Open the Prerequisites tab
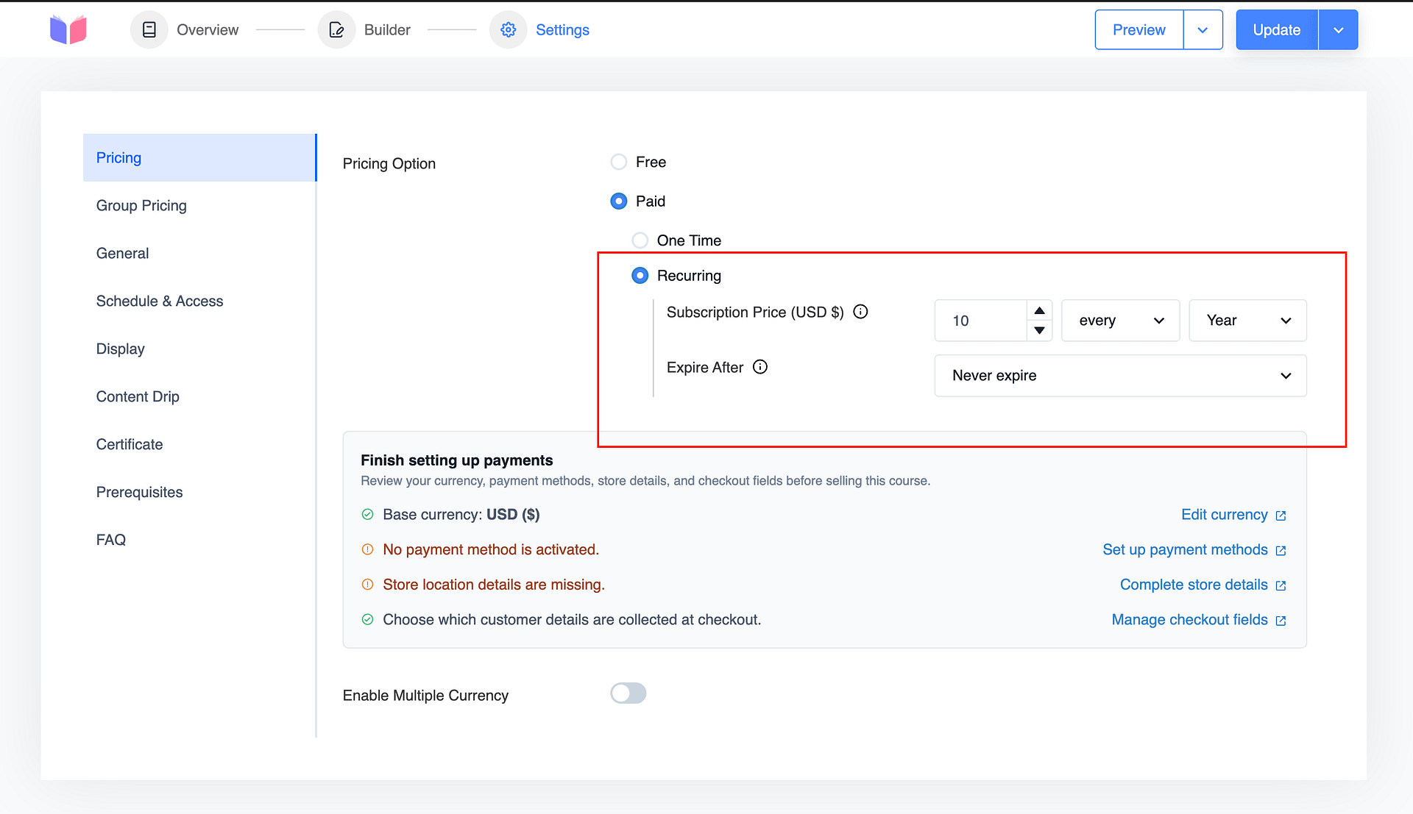The width and height of the screenshot is (1413, 814). [199, 493]
